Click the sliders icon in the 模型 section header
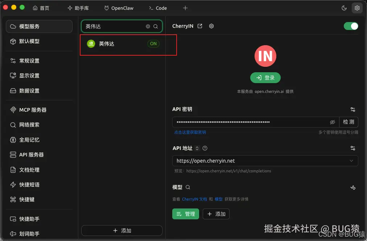This screenshot has height=241, width=367. [x=352, y=188]
